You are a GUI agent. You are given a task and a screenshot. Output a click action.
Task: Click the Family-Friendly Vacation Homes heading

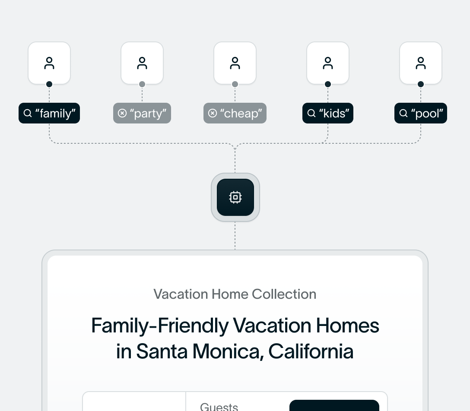pyautogui.click(x=235, y=338)
